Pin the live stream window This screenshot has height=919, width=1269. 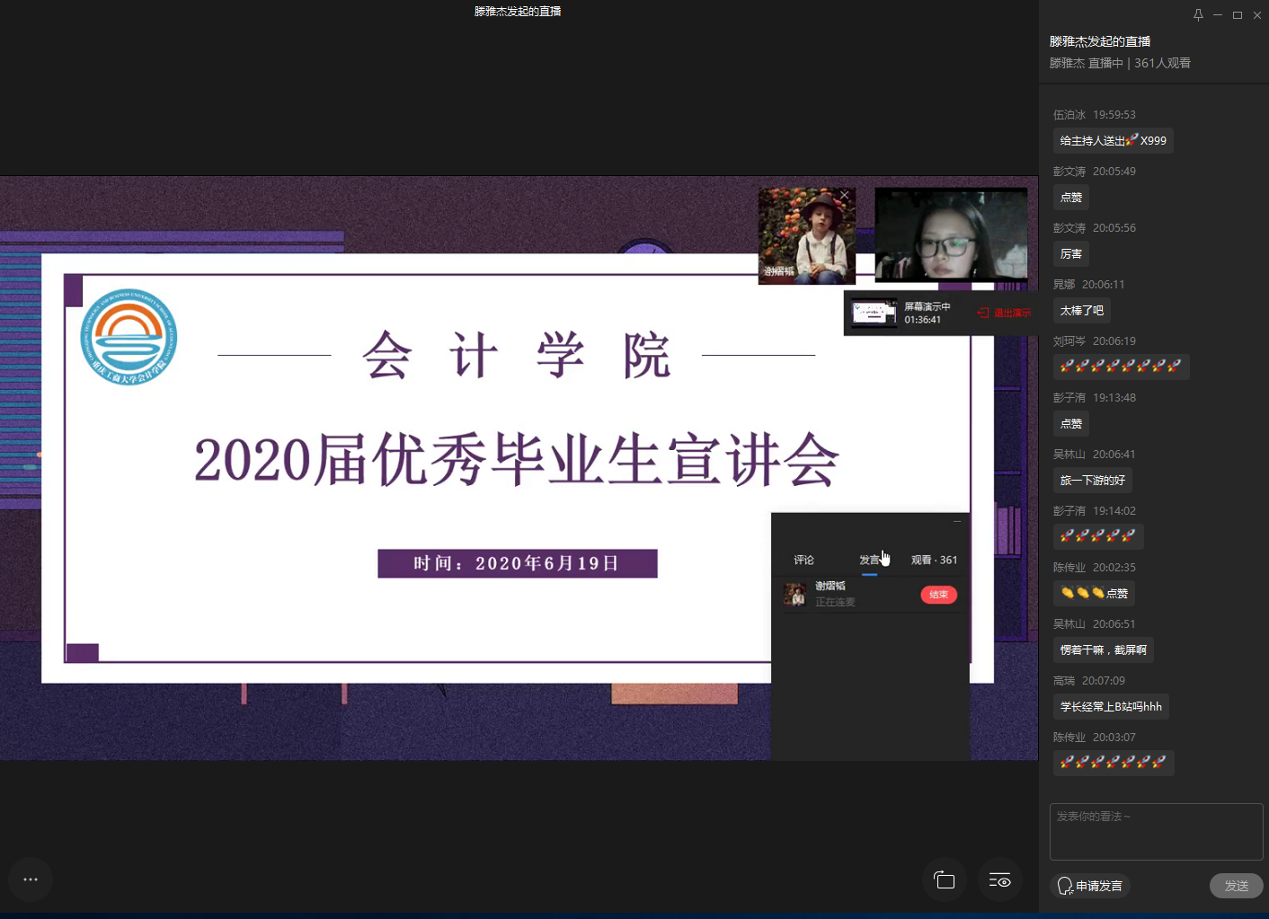point(1198,15)
